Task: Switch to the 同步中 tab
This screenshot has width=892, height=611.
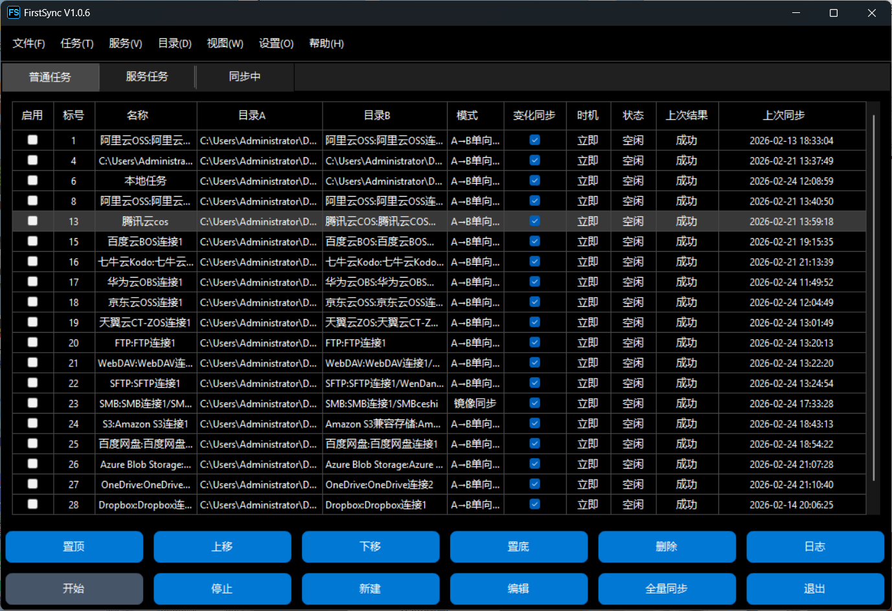Action: [x=245, y=76]
